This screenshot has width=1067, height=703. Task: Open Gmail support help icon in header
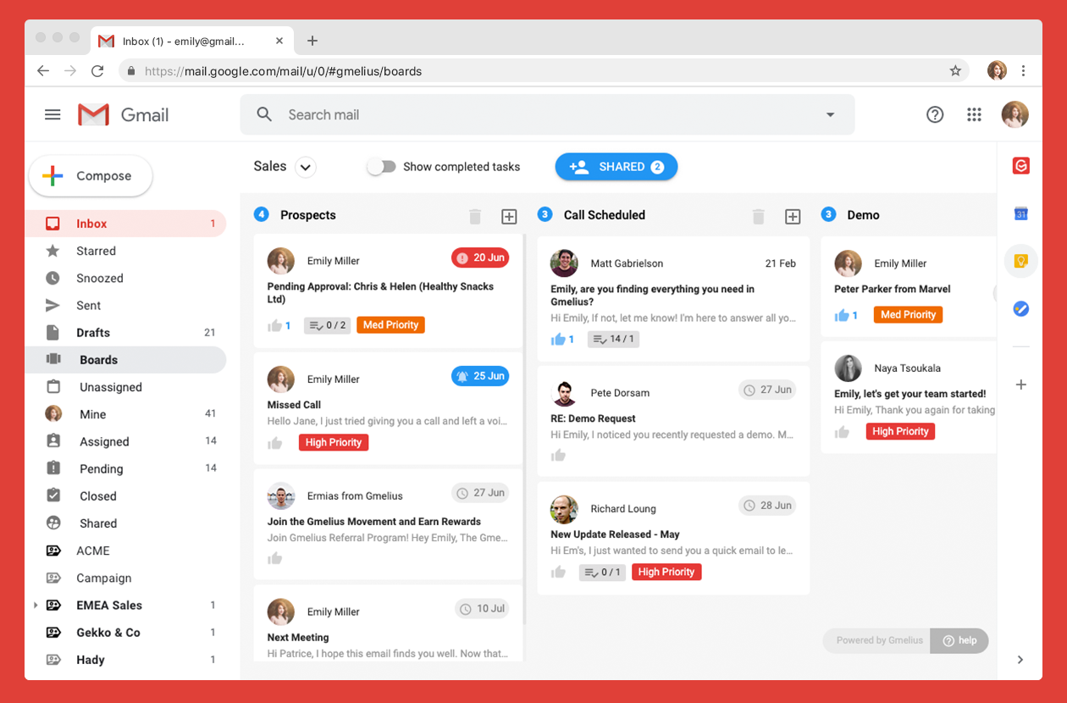935,114
